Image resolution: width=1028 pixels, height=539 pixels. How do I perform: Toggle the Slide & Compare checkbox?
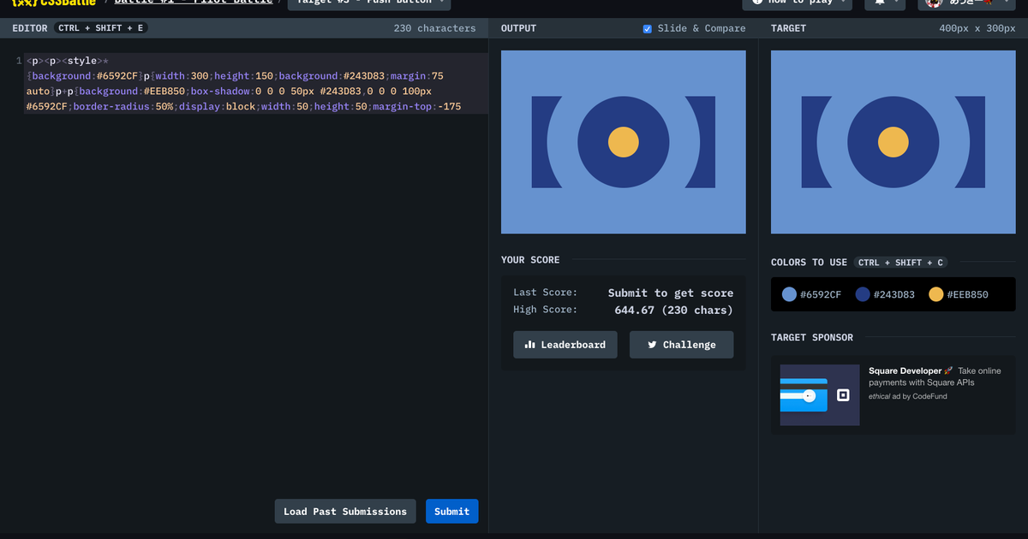click(648, 29)
